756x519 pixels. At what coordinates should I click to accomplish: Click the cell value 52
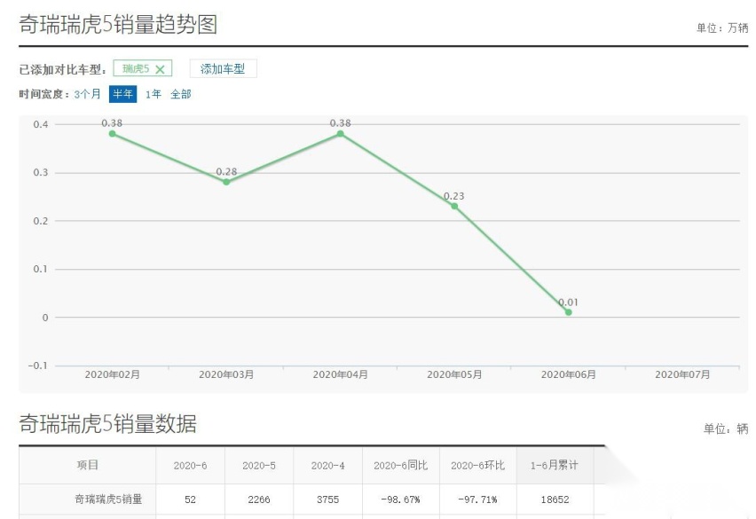(x=190, y=499)
